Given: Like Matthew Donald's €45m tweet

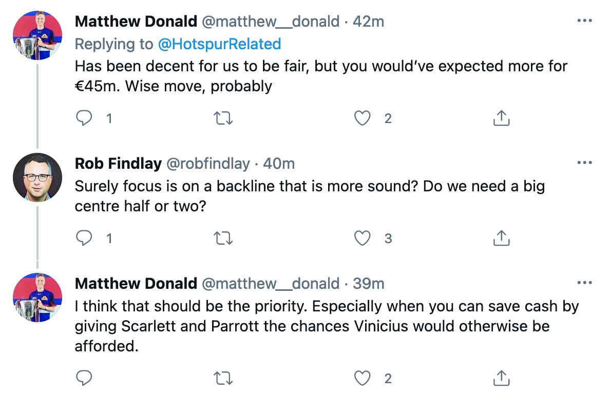Looking at the screenshot, I should point(363,118).
